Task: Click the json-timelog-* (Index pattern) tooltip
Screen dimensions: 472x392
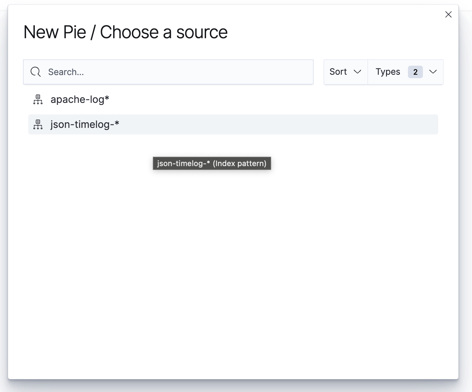Action: point(212,163)
